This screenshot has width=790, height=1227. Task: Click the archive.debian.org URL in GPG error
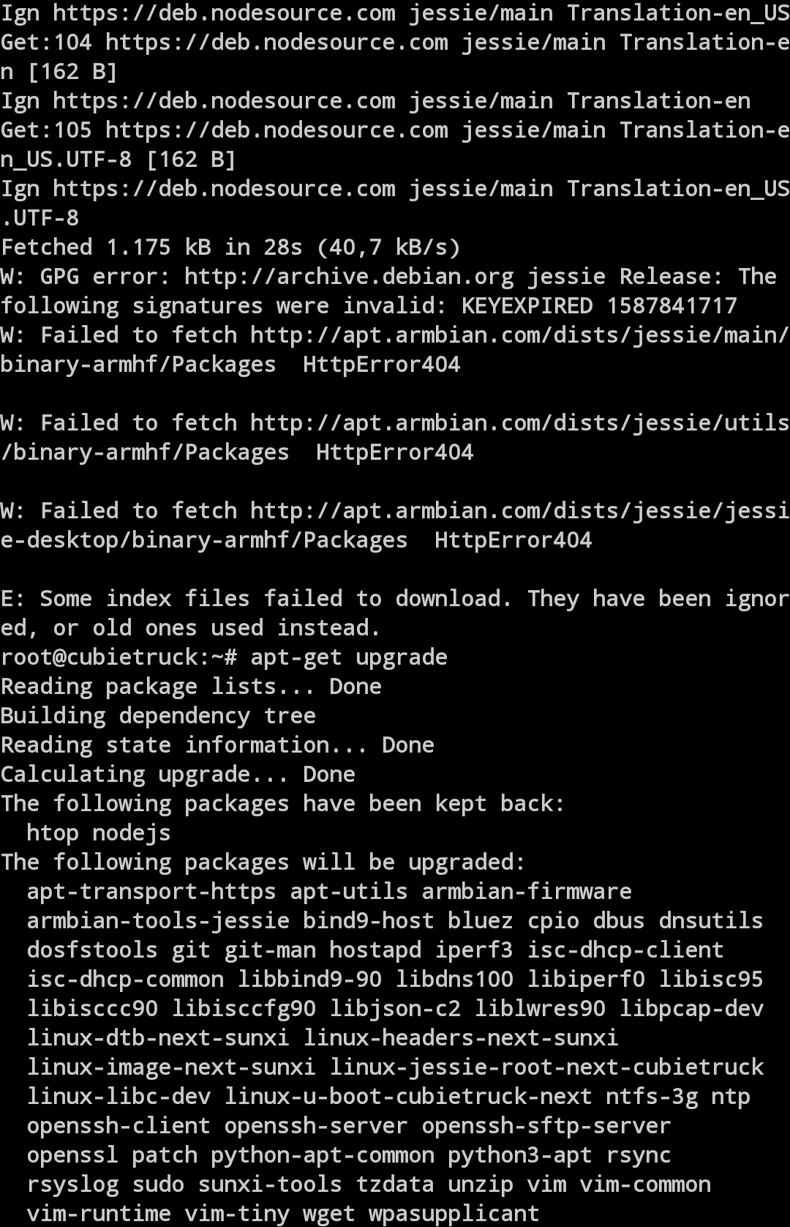349,277
